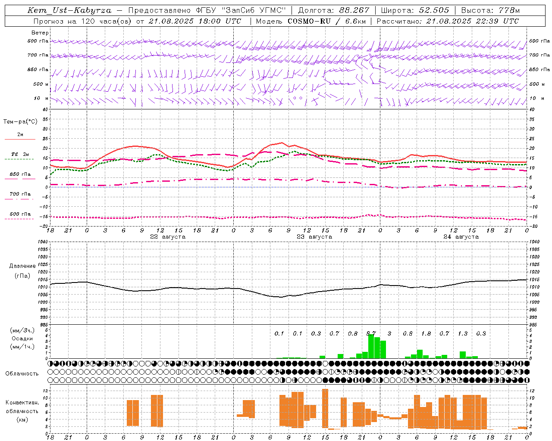Click the 1.3 precipitation total value

tap(463, 333)
